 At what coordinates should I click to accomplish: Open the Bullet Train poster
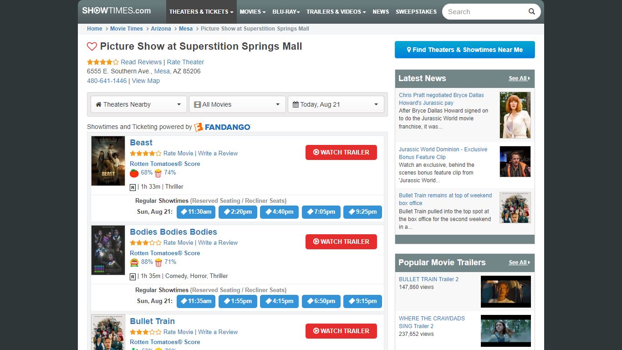108,332
